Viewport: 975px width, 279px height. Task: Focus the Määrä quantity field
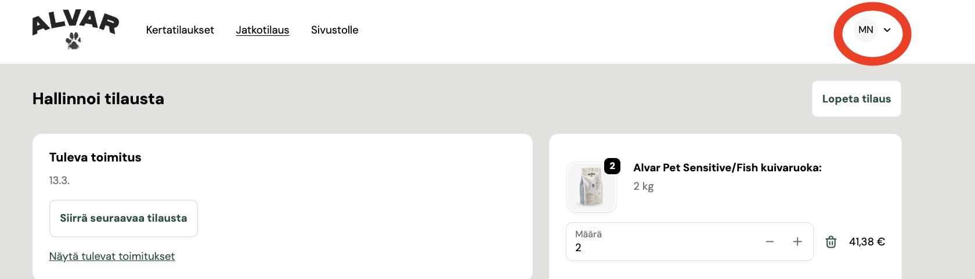point(662,247)
